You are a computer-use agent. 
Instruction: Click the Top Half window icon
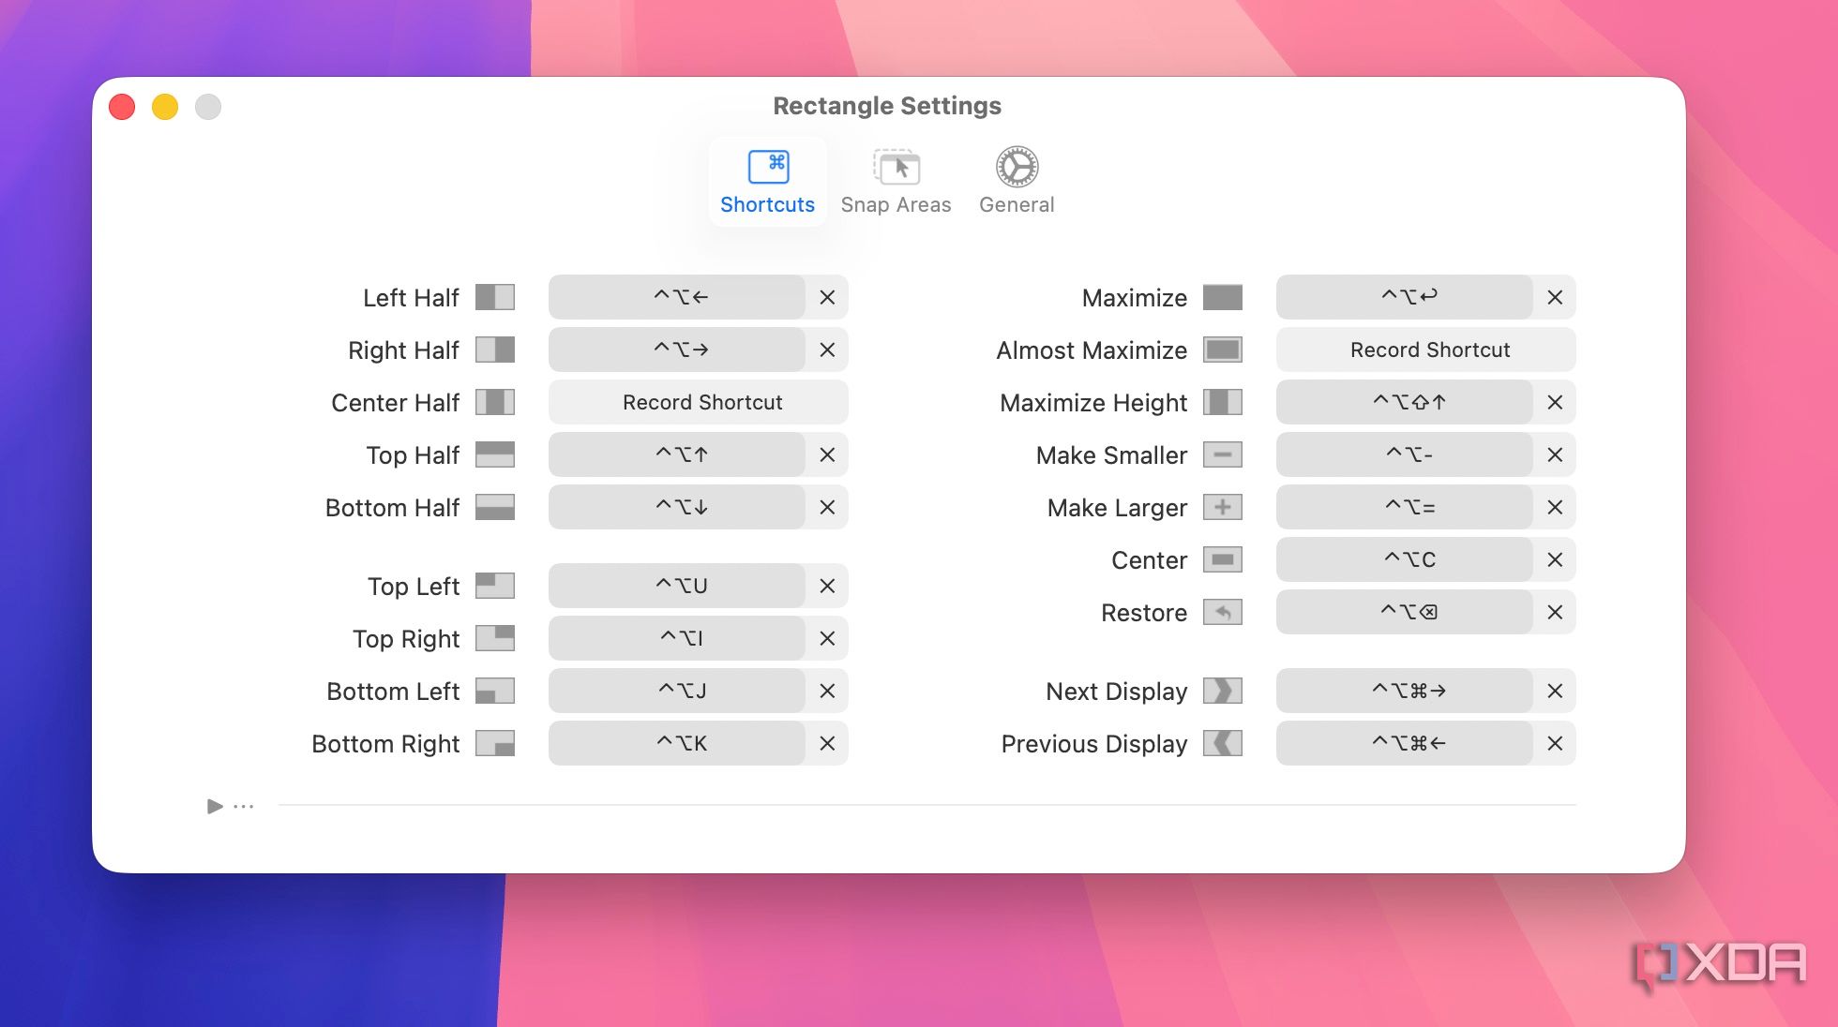(495, 454)
